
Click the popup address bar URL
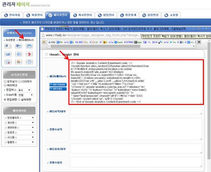click(x=94, y=35)
